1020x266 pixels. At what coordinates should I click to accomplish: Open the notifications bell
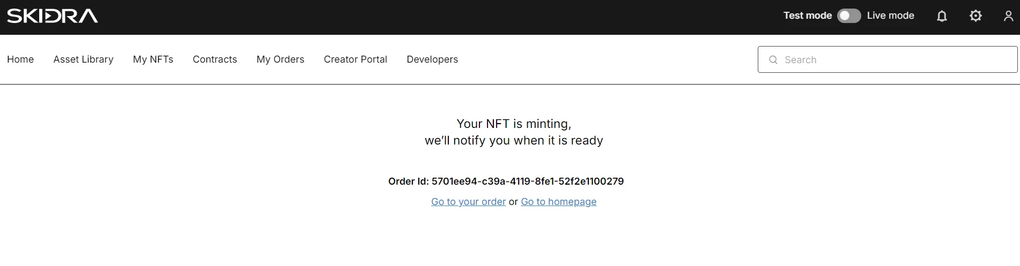click(942, 16)
